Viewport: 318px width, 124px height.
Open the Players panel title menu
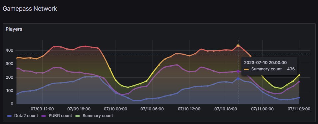pos(14,29)
